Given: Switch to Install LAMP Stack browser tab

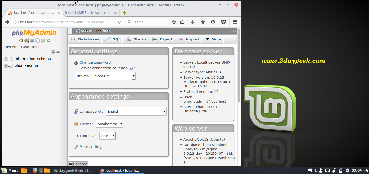Looking at the screenshot, I should tap(88, 13).
